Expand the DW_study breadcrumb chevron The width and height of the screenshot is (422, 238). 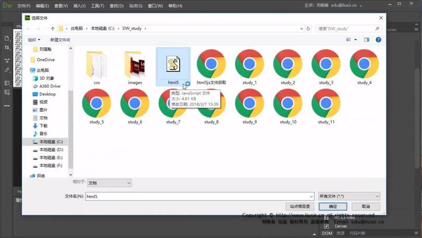tap(146, 29)
